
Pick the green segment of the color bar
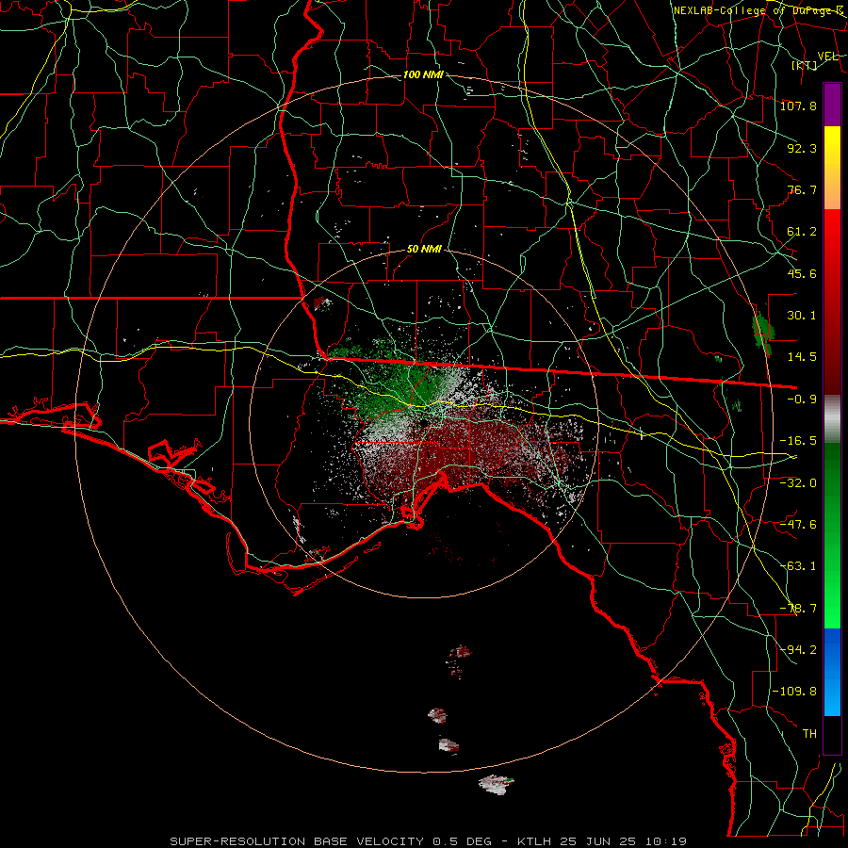pyautogui.click(x=832, y=535)
